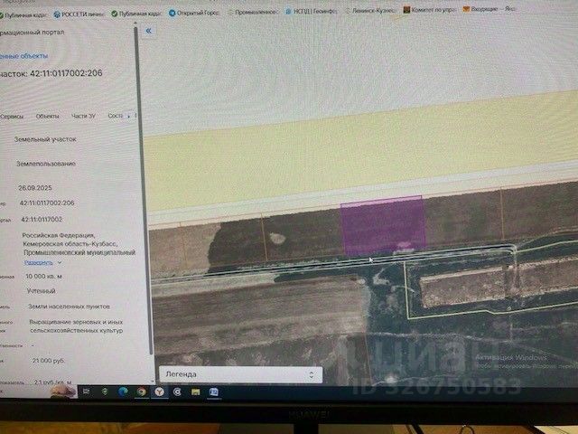Click the найденные объекты link
Viewport: 578px width, 434px height.
24,56
